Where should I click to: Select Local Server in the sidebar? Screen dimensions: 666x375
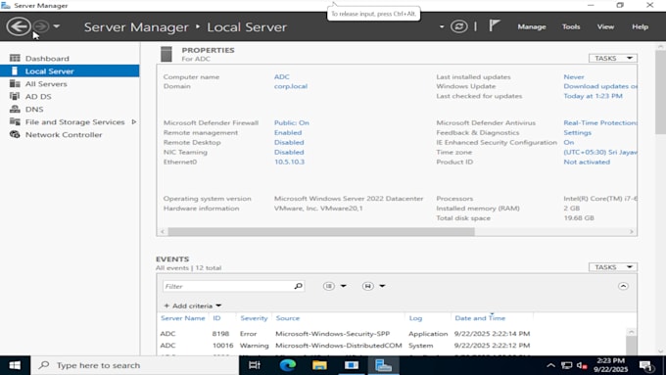point(70,70)
